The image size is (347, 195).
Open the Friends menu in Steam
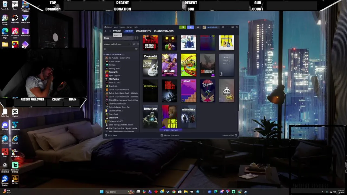(x=122, y=27)
